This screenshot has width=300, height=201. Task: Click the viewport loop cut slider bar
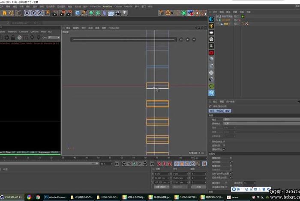pos(123,39)
